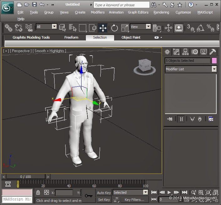Open the Key Filters dialog

coord(134,199)
